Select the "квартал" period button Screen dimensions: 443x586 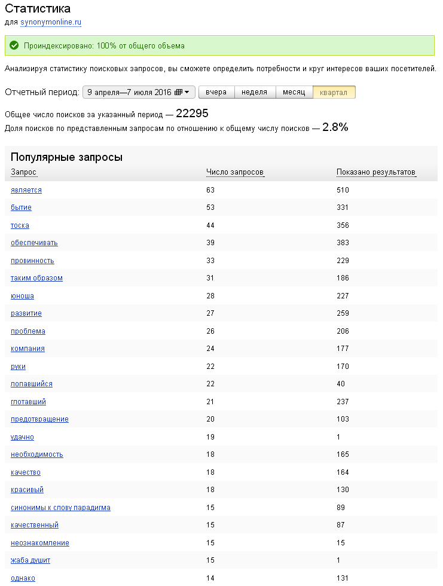[x=334, y=92]
